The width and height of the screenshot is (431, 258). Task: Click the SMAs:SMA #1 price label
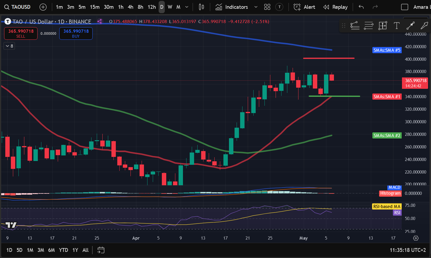click(x=387, y=97)
